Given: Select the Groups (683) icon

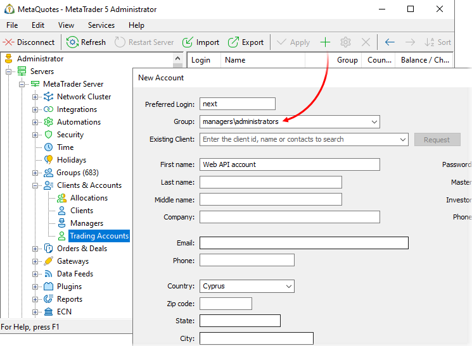Looking at the screenshot, I should click(48, 173).
